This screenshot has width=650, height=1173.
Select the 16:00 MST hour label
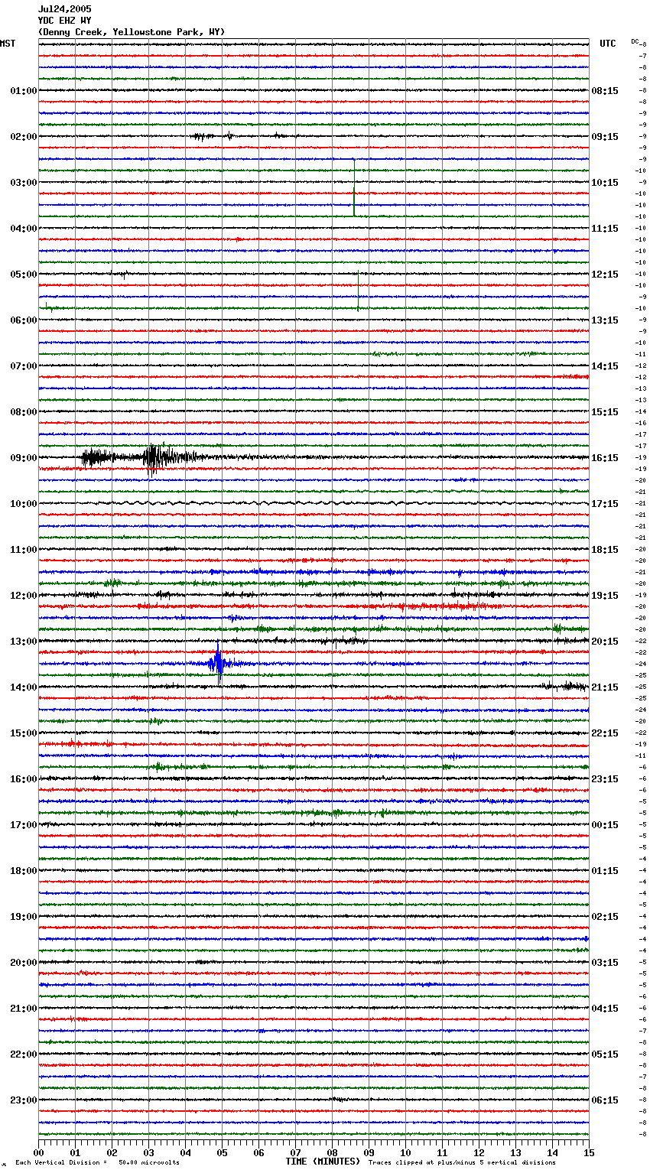pos(23,779)
